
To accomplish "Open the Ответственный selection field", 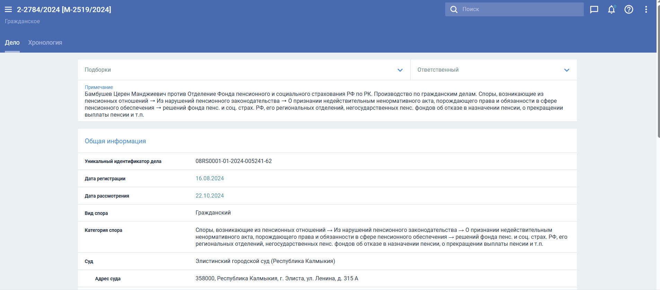I will point(485,70).
